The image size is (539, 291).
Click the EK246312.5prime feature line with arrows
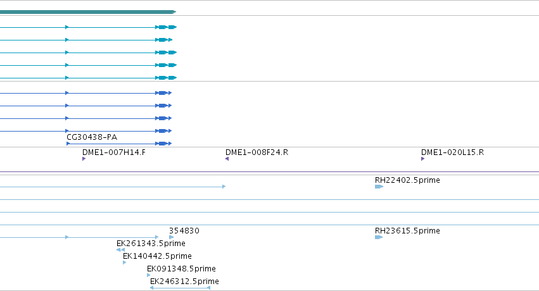(x=180, y=288)
